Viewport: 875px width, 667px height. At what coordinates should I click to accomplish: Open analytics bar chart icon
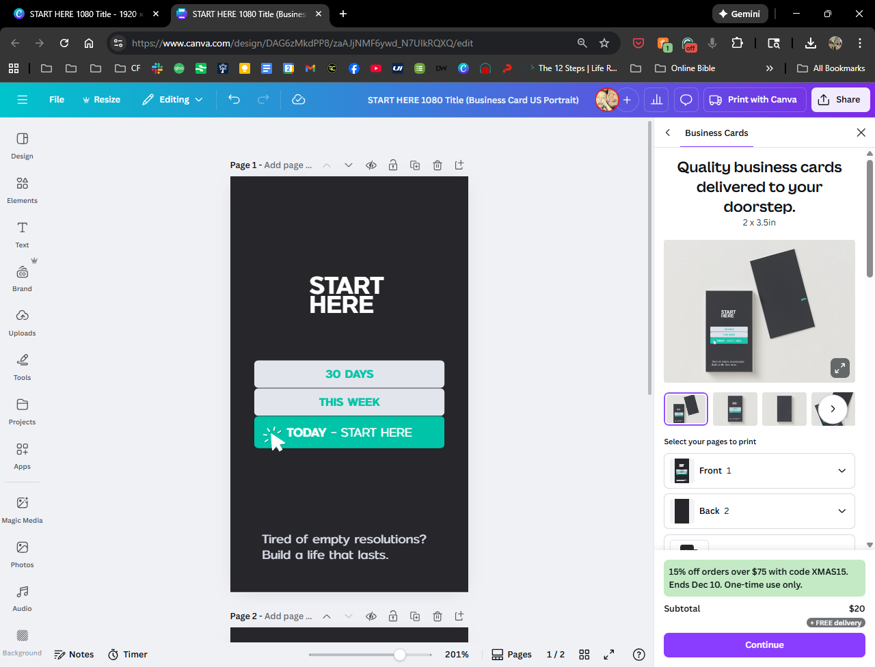coord(656,100)
